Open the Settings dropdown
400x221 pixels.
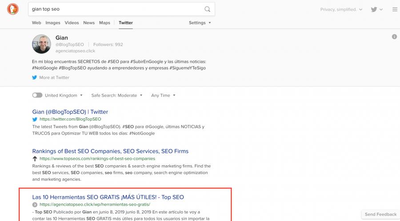click(200, 23)
